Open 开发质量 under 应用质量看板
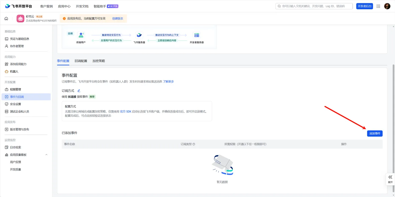This screenshot has height=197, width=395. tap(16, 169)
